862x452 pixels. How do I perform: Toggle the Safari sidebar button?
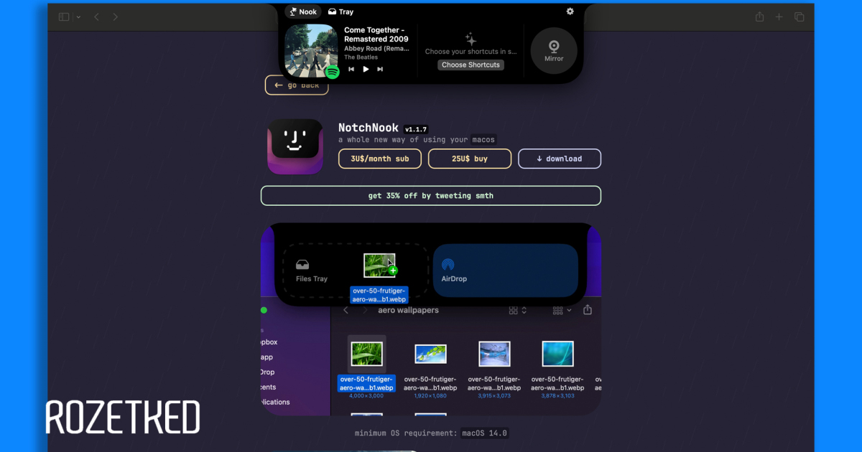[64, 17]
